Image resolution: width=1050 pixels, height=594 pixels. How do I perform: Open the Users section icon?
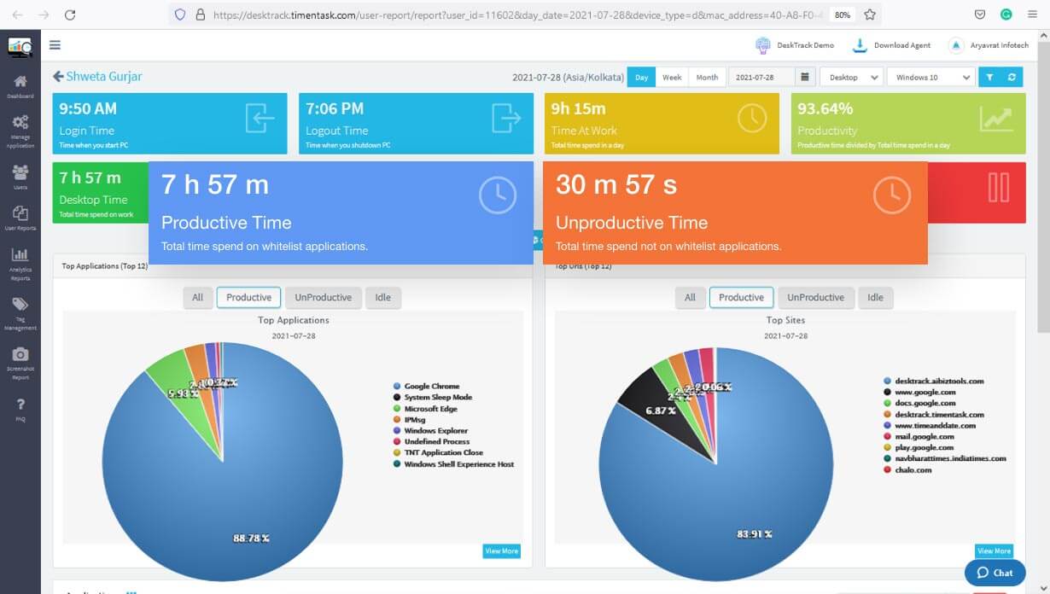click(20, 173)
